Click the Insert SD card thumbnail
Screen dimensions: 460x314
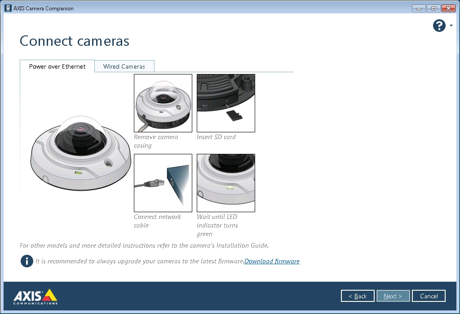[x=226, y=103]
